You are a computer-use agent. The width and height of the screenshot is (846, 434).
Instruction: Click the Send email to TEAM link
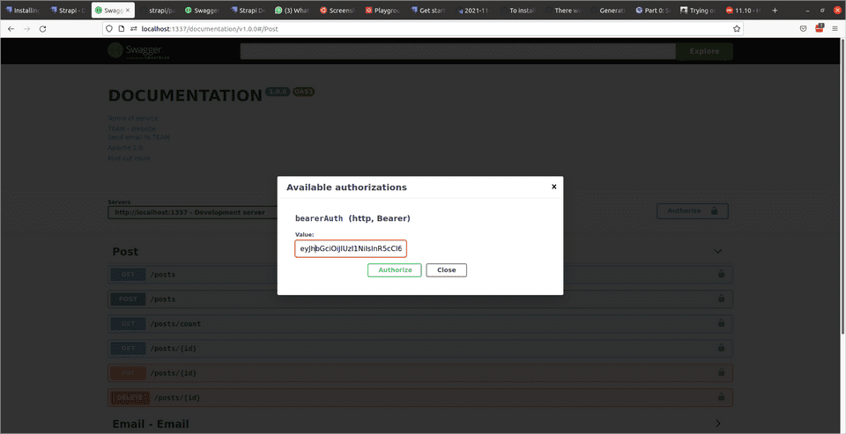click(x=138, y=137)
